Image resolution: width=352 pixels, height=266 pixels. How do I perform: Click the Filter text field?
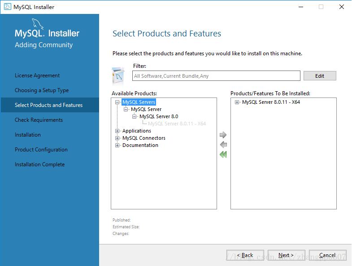coord(216,76)
